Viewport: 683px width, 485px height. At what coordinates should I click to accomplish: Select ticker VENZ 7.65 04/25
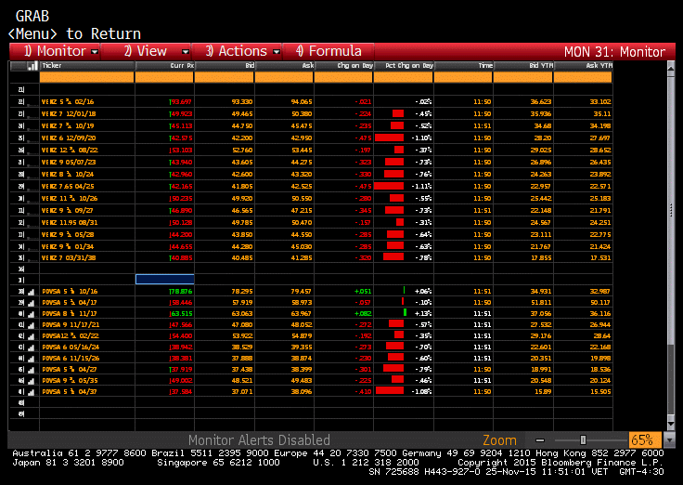(68, 186)
